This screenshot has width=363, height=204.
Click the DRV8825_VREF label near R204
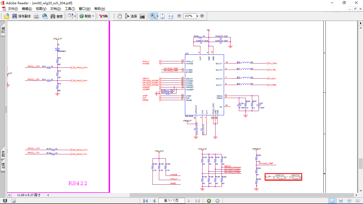266,164
